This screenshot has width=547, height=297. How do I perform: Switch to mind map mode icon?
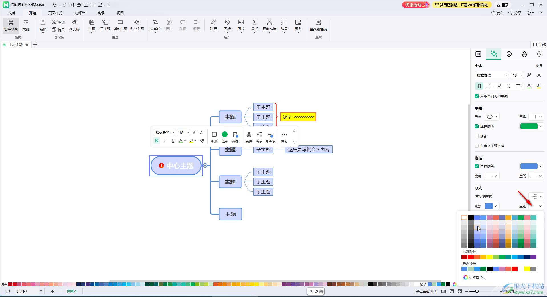click(x=11, y=25)
